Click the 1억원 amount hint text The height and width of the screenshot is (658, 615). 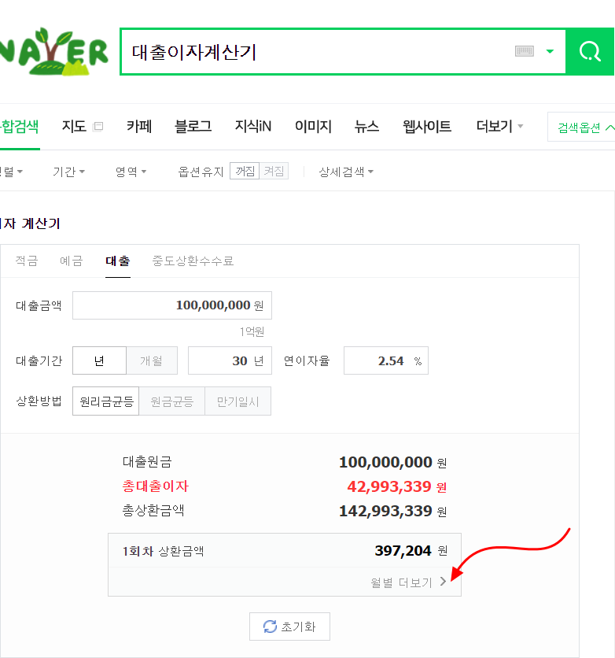pos(252,332)
